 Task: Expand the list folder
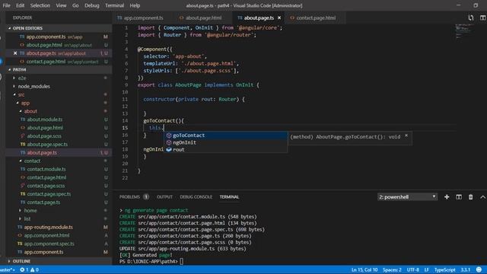[x=27, y=218]
